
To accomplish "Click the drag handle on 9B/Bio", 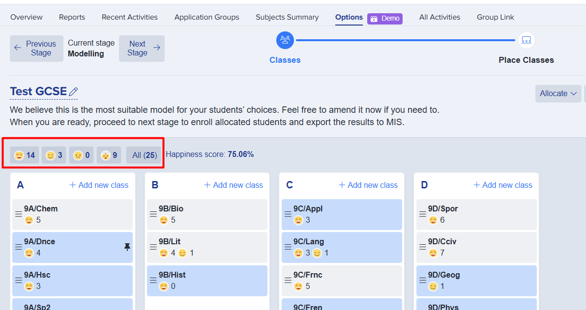I will pyautogui.click(x=153, y=214).
